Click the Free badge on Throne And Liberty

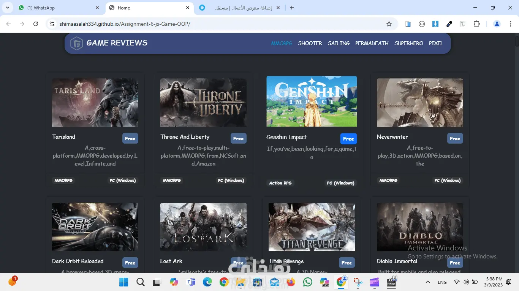click(239, 138)
